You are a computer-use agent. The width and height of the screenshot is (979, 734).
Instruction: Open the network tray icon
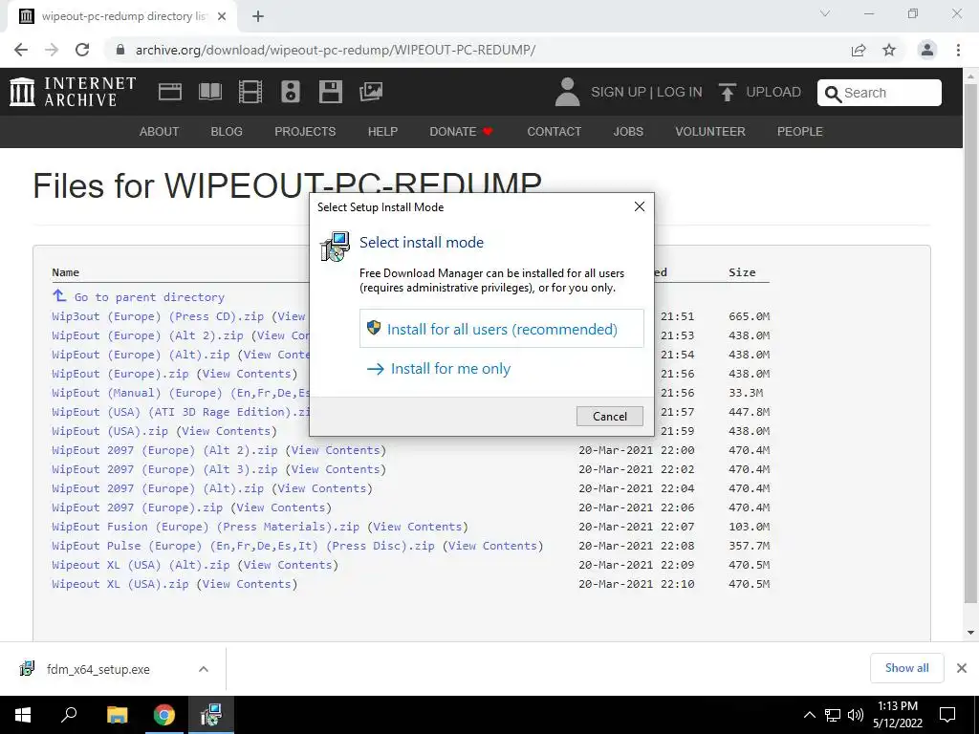click(x=833, y=715)
